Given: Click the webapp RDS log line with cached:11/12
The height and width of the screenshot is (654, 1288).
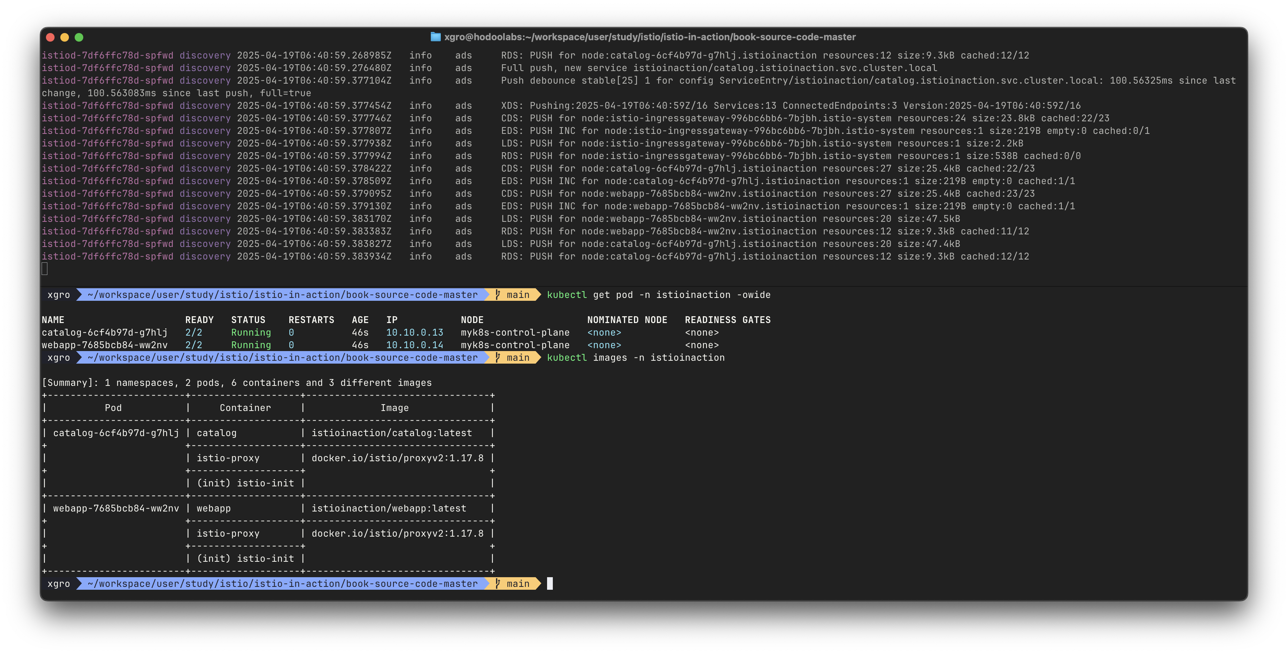Looking at the screenshot, I should pos(536,232).
